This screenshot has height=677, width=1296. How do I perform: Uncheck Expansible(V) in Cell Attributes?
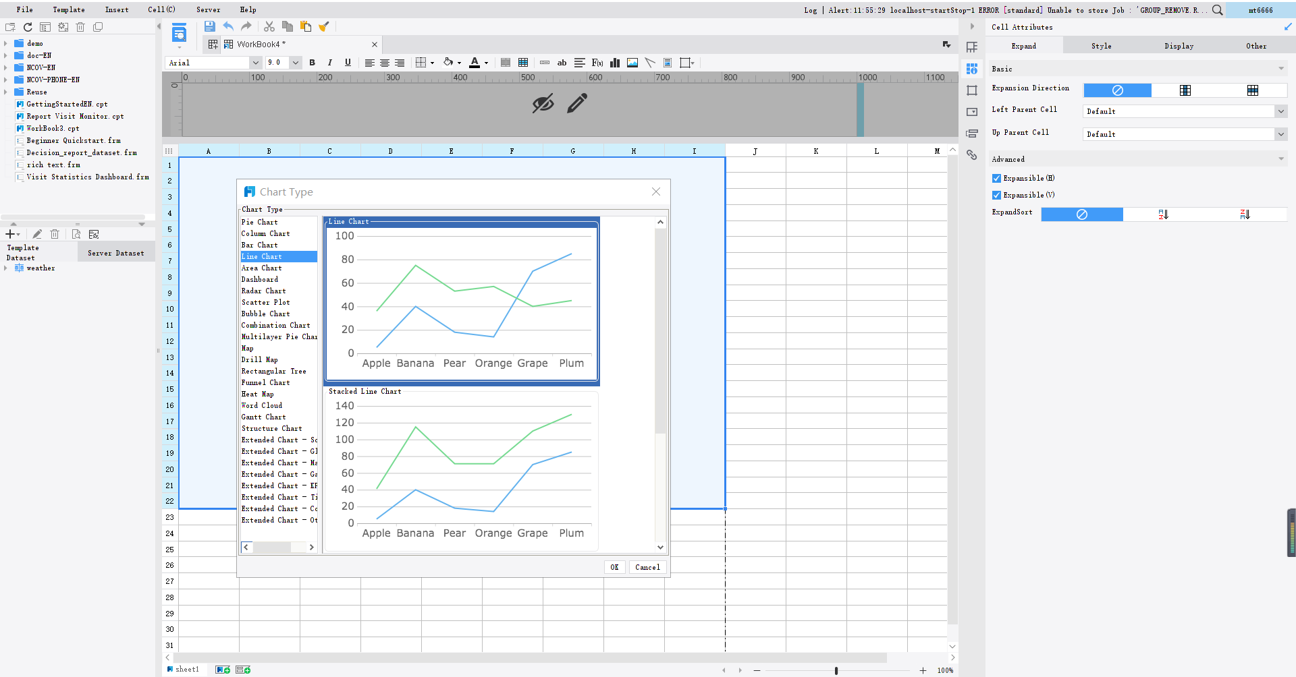tap(996, 194)
